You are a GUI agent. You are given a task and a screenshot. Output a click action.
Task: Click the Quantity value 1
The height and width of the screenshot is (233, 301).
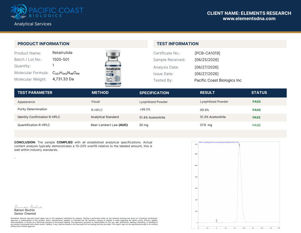(53, 65)
